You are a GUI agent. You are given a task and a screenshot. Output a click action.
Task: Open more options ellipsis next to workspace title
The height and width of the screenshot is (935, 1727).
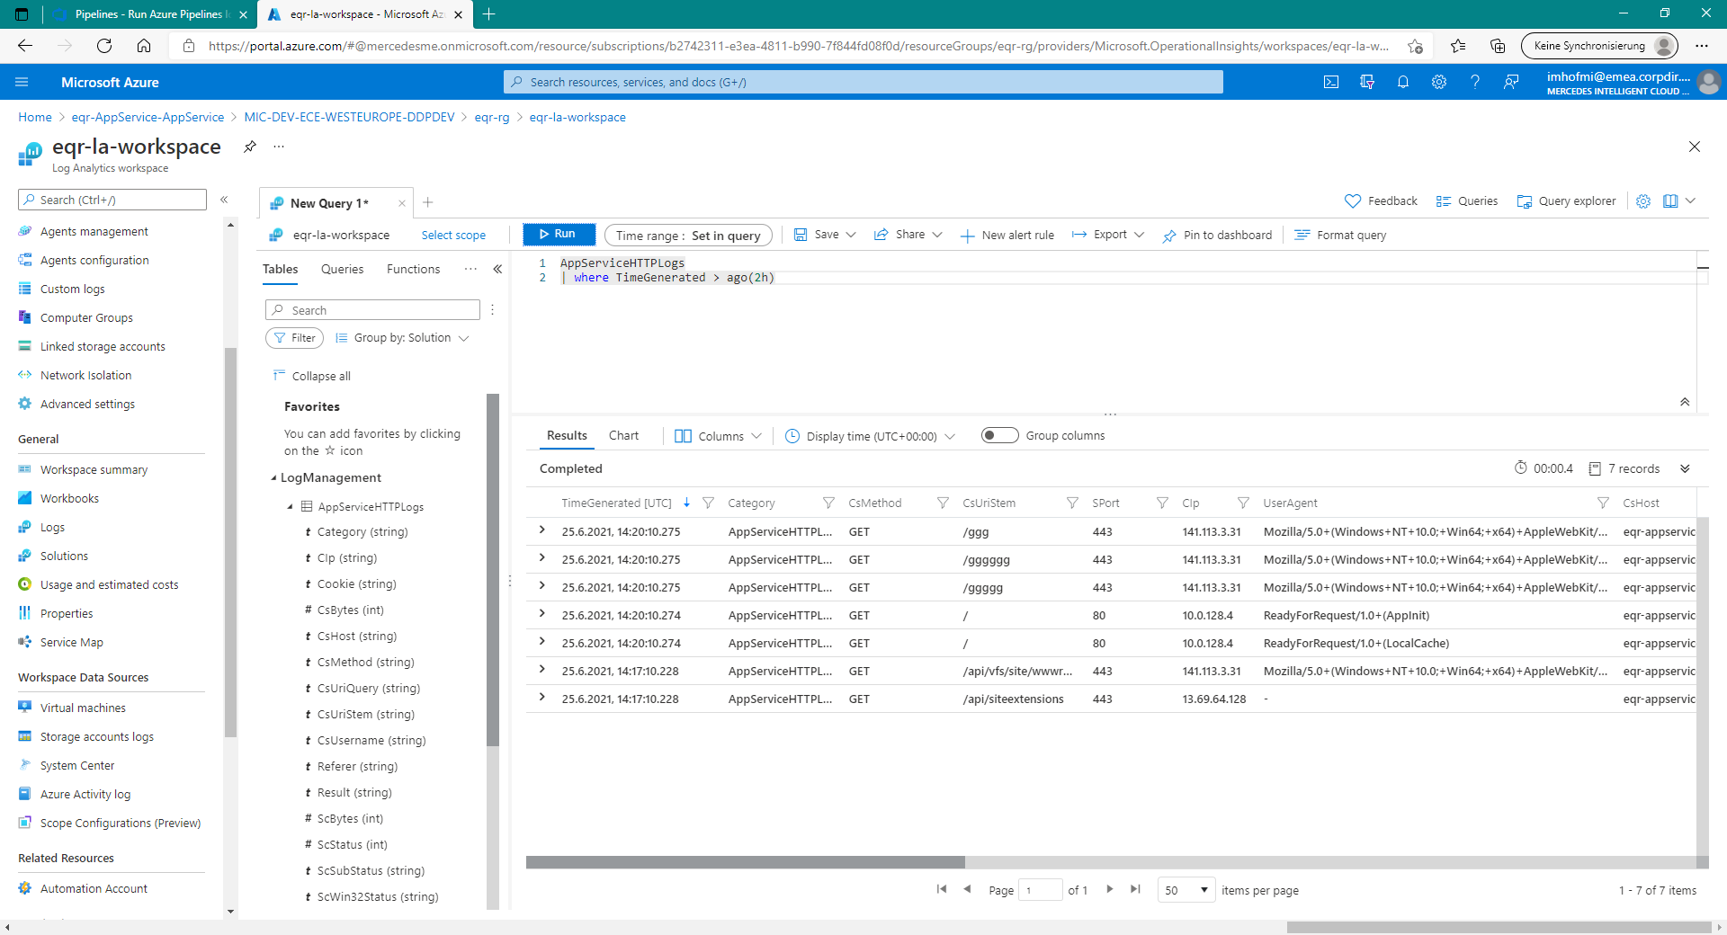pos(279,147)
